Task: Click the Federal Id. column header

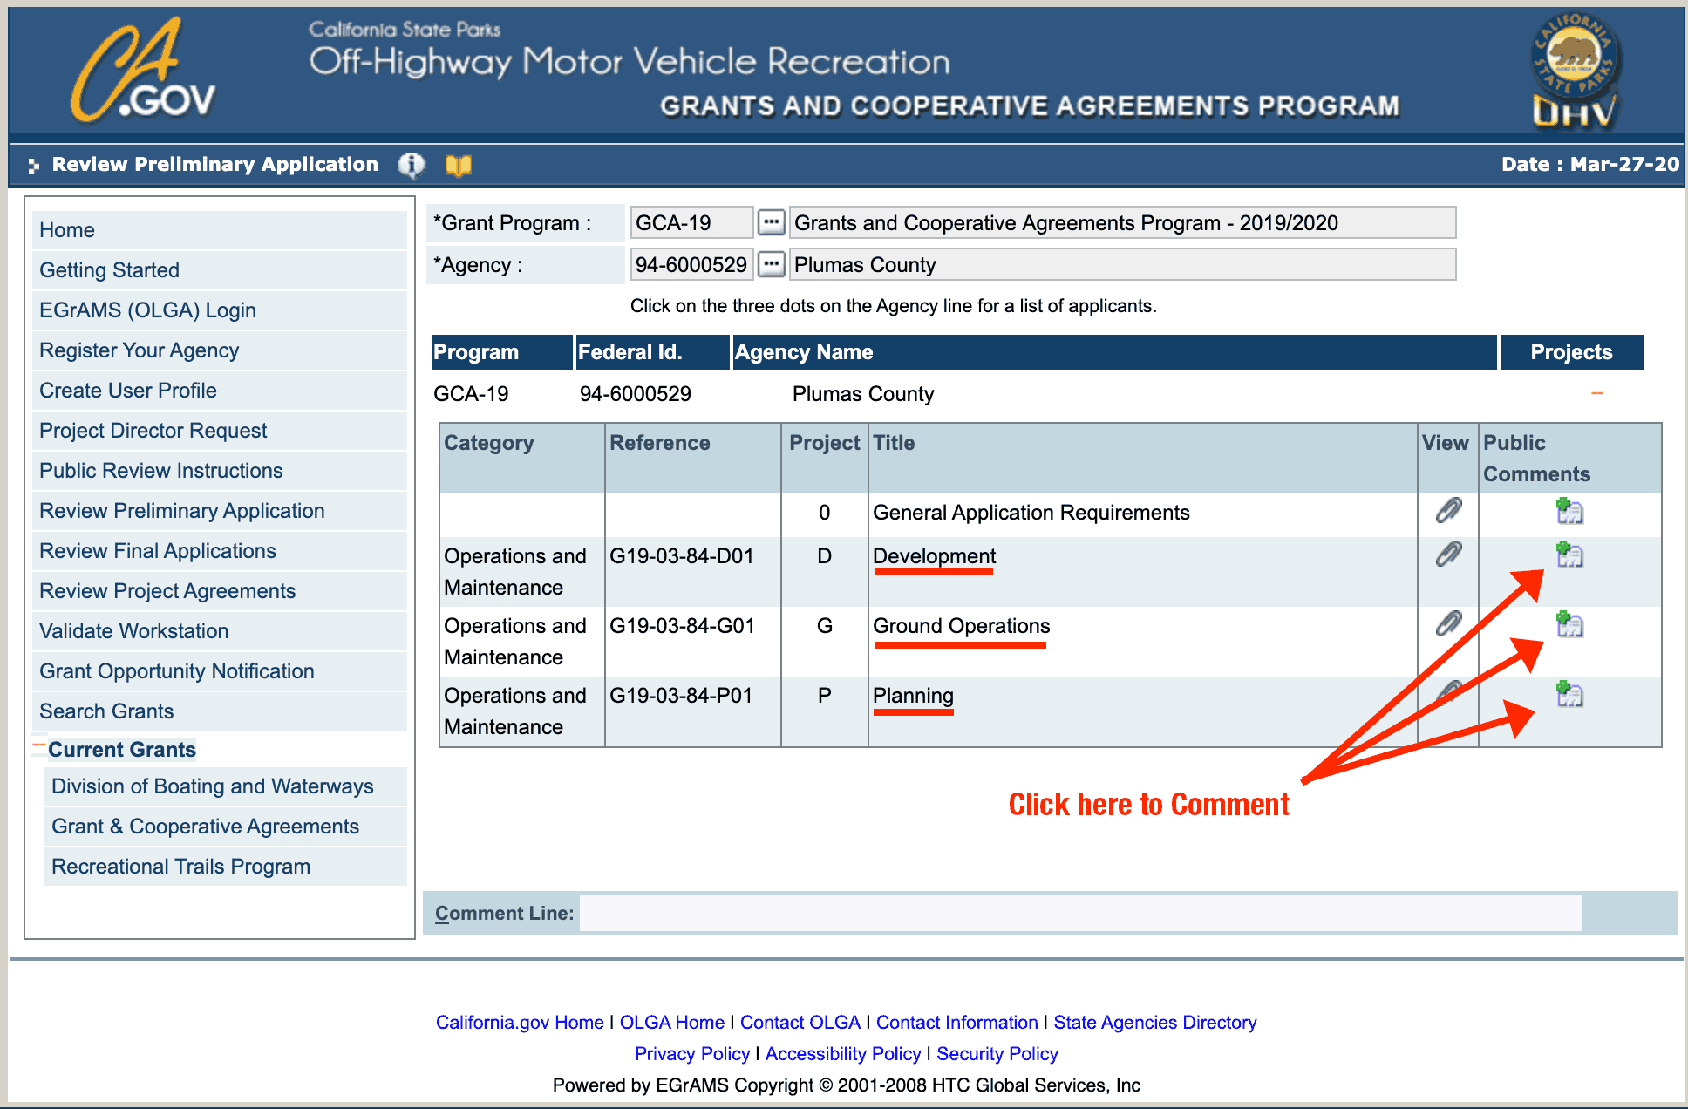Action: pos(652,352)
